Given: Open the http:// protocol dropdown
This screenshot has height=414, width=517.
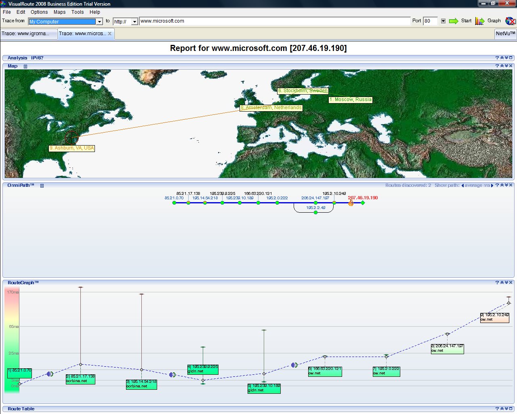Looking at the screenshot, I should coord(135,21).
